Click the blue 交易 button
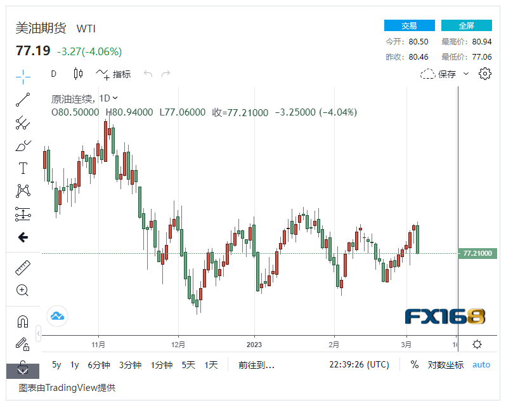This screenshot has height=403, width=506. coord(409,25)
